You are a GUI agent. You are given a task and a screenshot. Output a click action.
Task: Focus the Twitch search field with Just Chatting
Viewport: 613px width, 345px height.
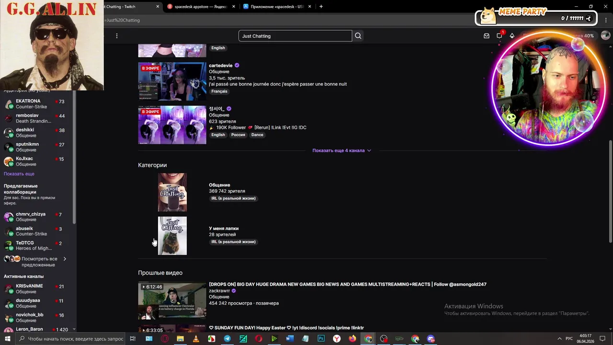tap(295, 36)
